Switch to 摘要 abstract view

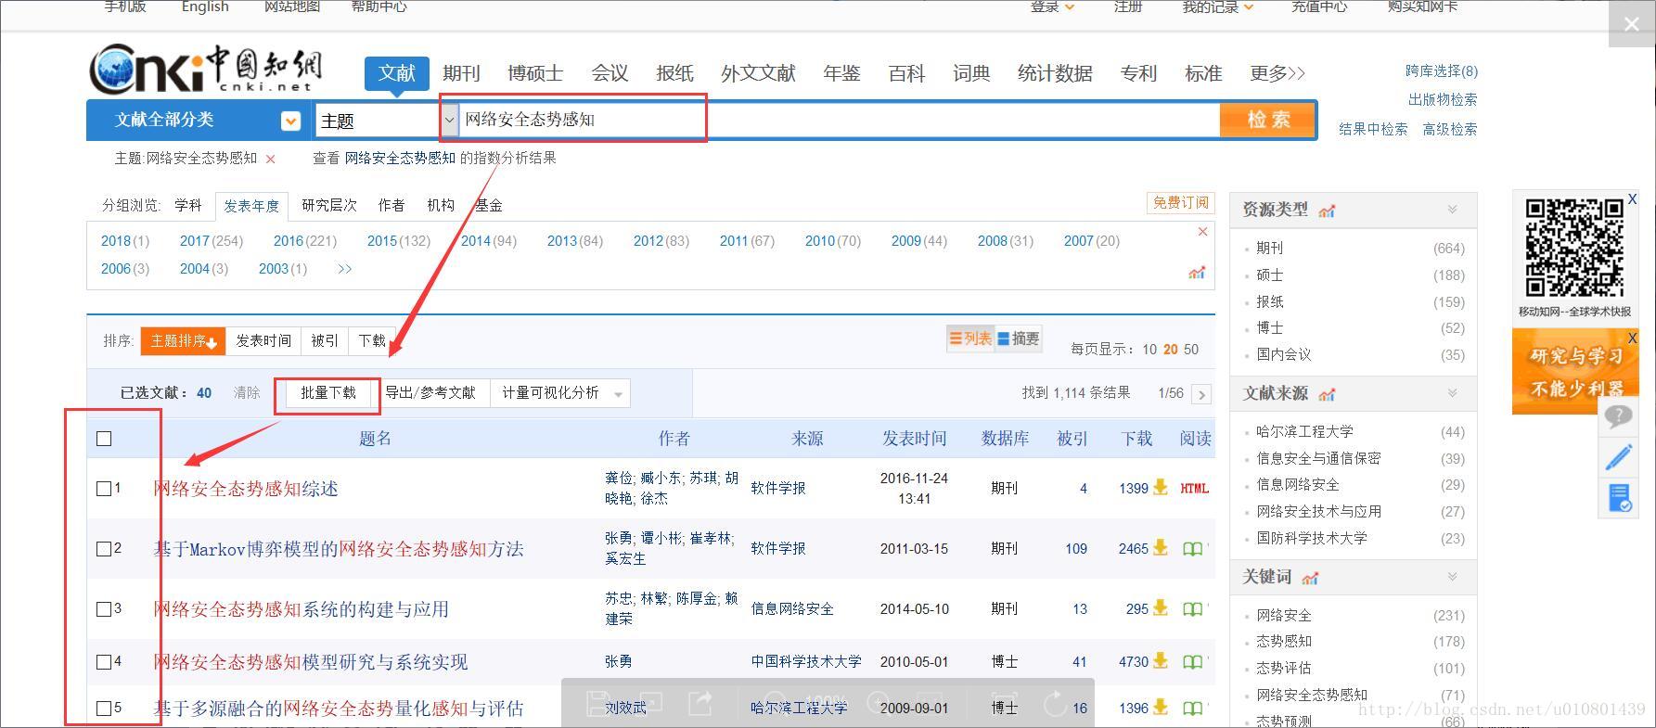pyautogui.click(x=1018, y=338)
